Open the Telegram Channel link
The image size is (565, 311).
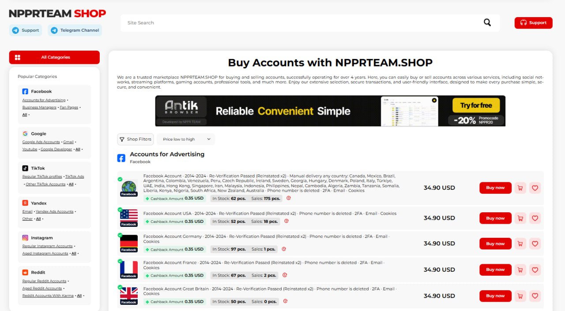[x=75, y=30]
